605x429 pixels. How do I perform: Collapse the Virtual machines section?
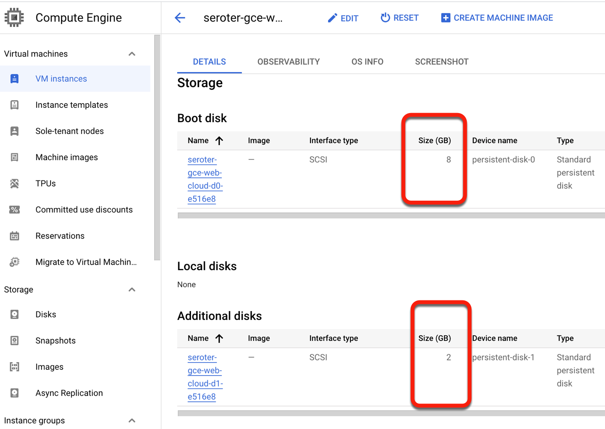(x=132, y=54)
